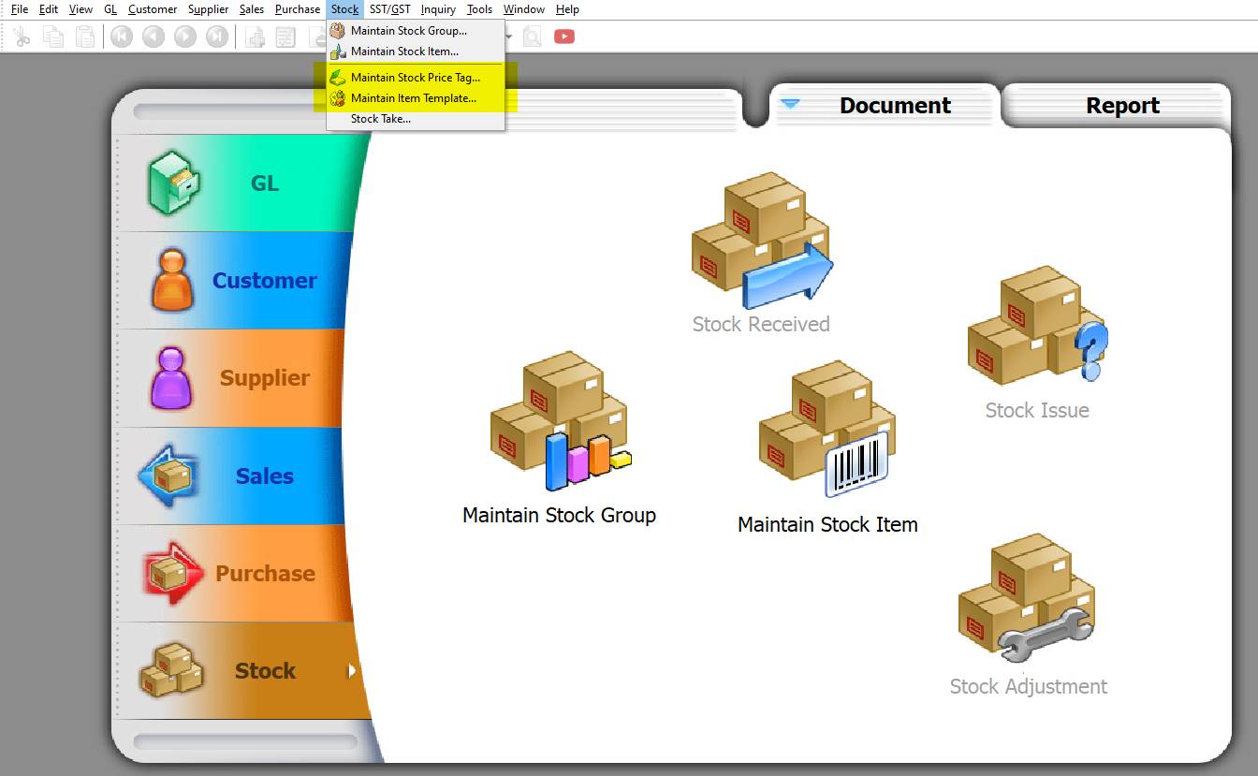Click the purple Supplier person icon
Viewport: 1258px width, 776px height.
click(172, 377)
